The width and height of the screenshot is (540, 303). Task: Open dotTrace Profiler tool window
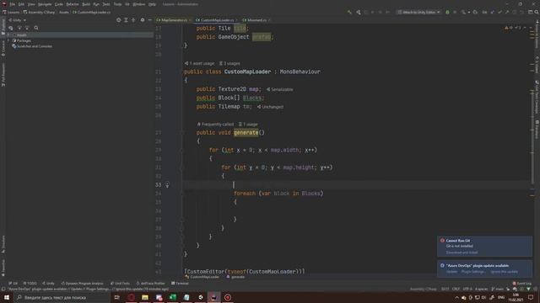pos(151,284)
